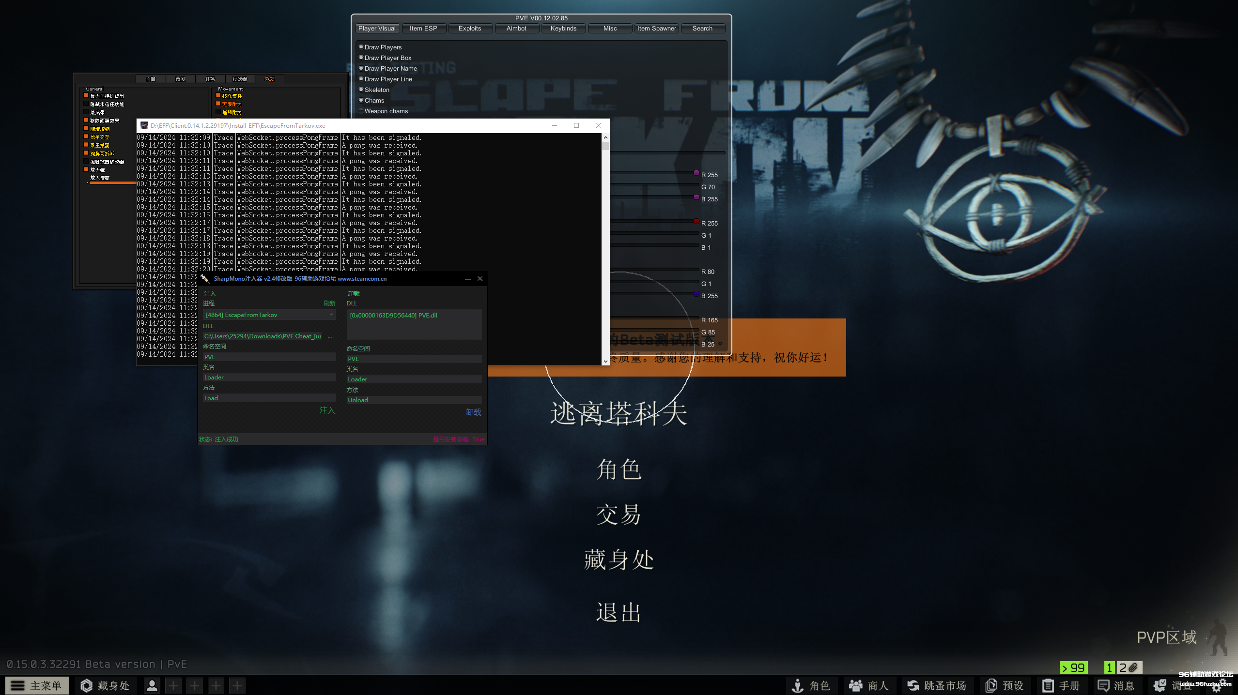Open the 角色 character icon in bottom bar
This screenshot has width=1238, height=695.
pyautogui.click(x=798, y=685)
